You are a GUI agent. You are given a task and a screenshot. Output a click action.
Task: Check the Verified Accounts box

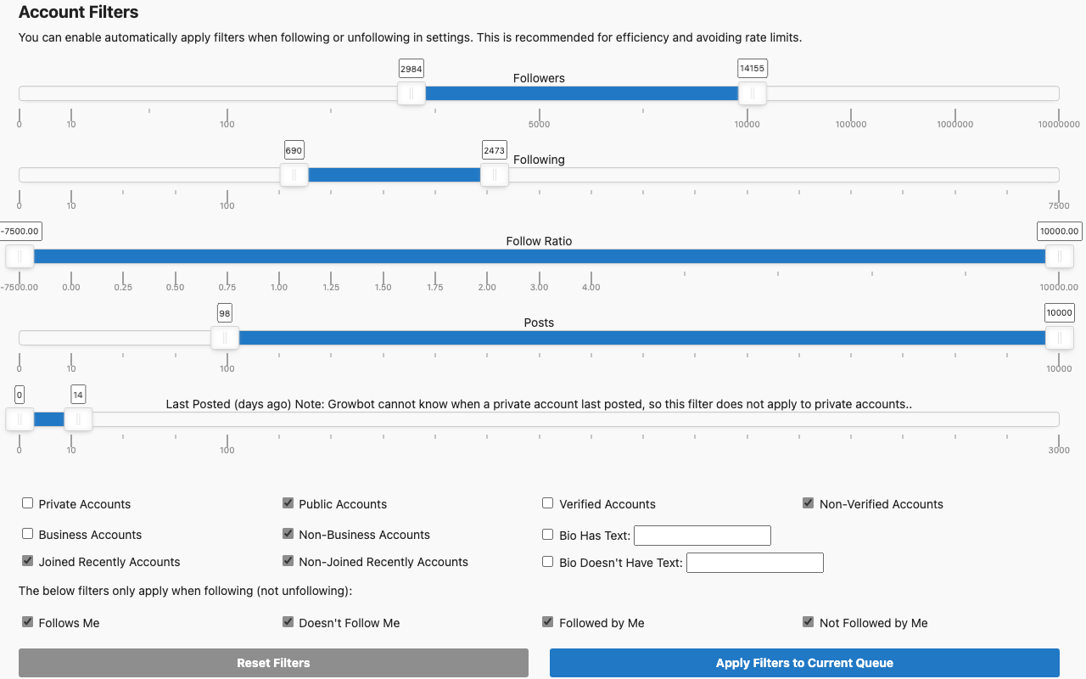click(547, 502)
